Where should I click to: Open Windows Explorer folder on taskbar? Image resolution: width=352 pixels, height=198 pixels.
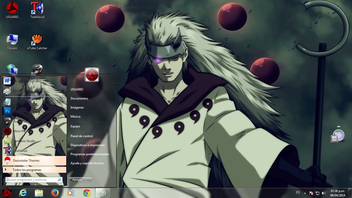coord(39,193)
